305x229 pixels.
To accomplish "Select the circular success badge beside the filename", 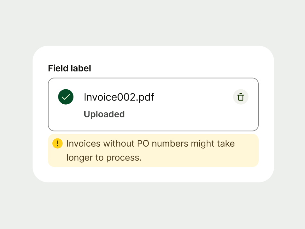I will pyautogui.click(x=65, y=97).
